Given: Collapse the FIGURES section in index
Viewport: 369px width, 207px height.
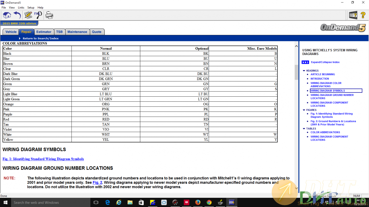Looking at the screenshot, I should point(304,110).
